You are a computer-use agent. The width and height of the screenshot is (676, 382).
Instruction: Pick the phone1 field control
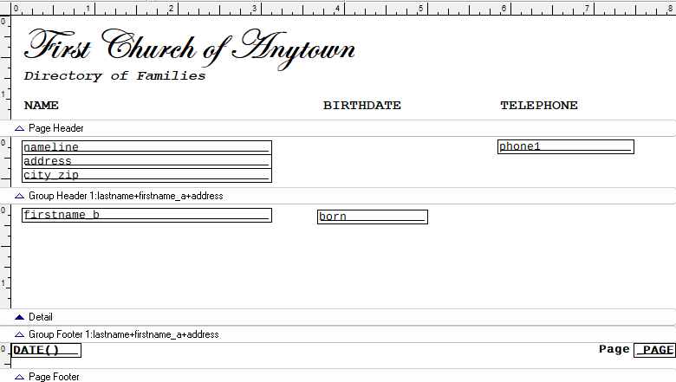pyautogui.click(x=565, y=147)
